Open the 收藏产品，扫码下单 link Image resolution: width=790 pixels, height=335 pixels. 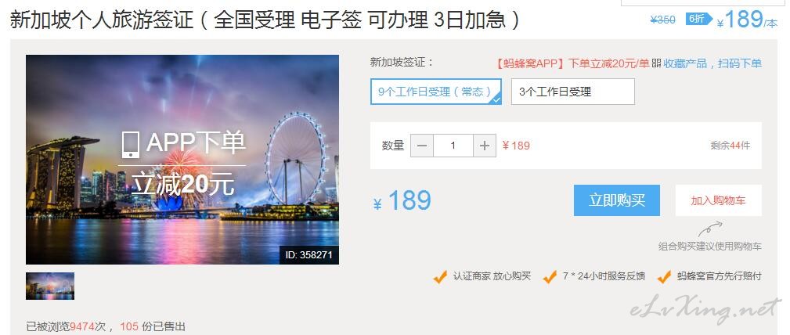[x=712, y=63]
